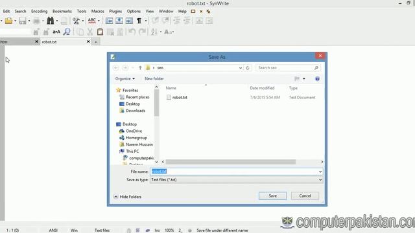
Task: Click the Redo arrow icon
Action: coord(143,32)
